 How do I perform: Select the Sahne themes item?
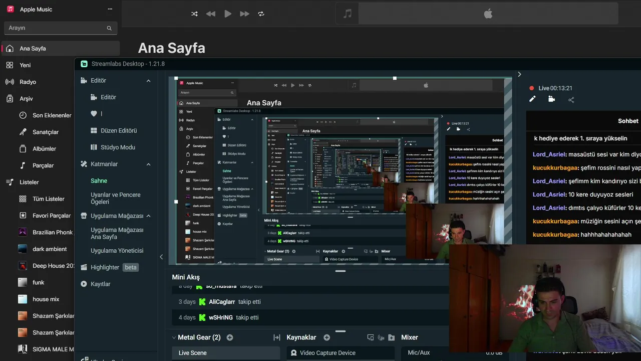click(99, 181)
